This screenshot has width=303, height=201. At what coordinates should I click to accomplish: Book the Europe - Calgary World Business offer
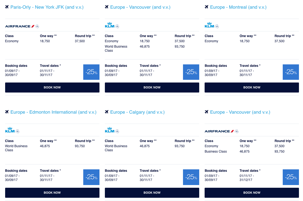point(152,193)
